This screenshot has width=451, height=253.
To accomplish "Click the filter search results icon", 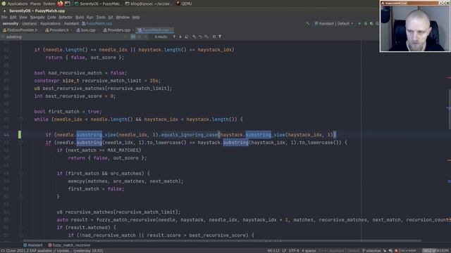I will 220,37.
